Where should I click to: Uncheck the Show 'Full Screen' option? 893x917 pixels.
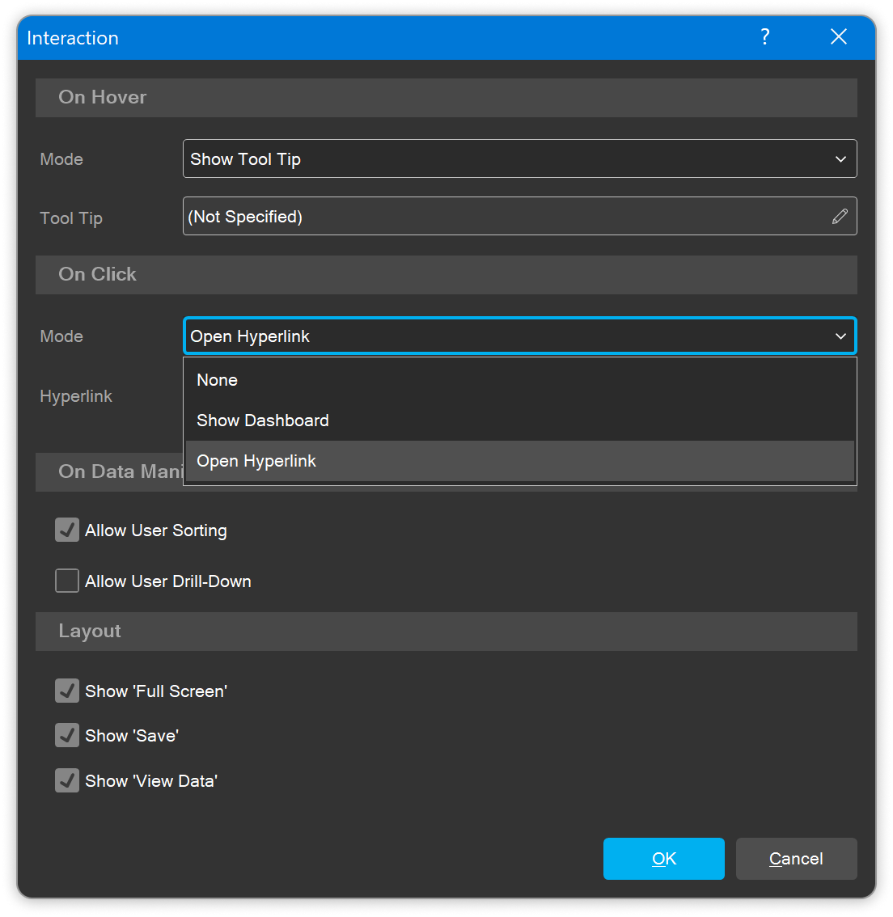tap(67, 691)
